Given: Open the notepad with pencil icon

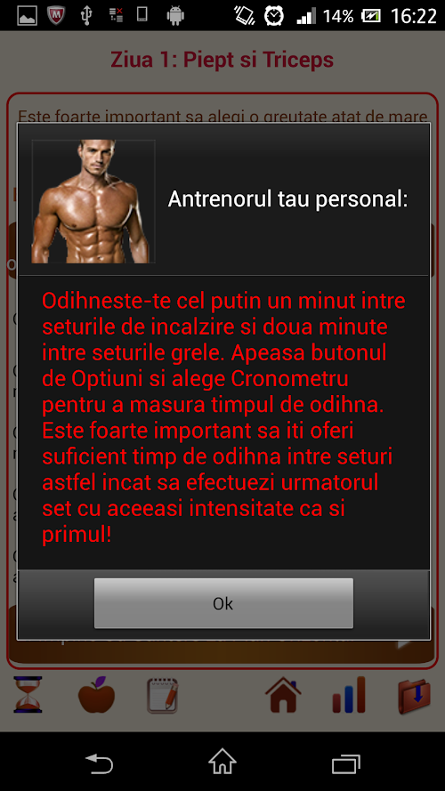Looking at the screenshot, I should click(163, 696).
